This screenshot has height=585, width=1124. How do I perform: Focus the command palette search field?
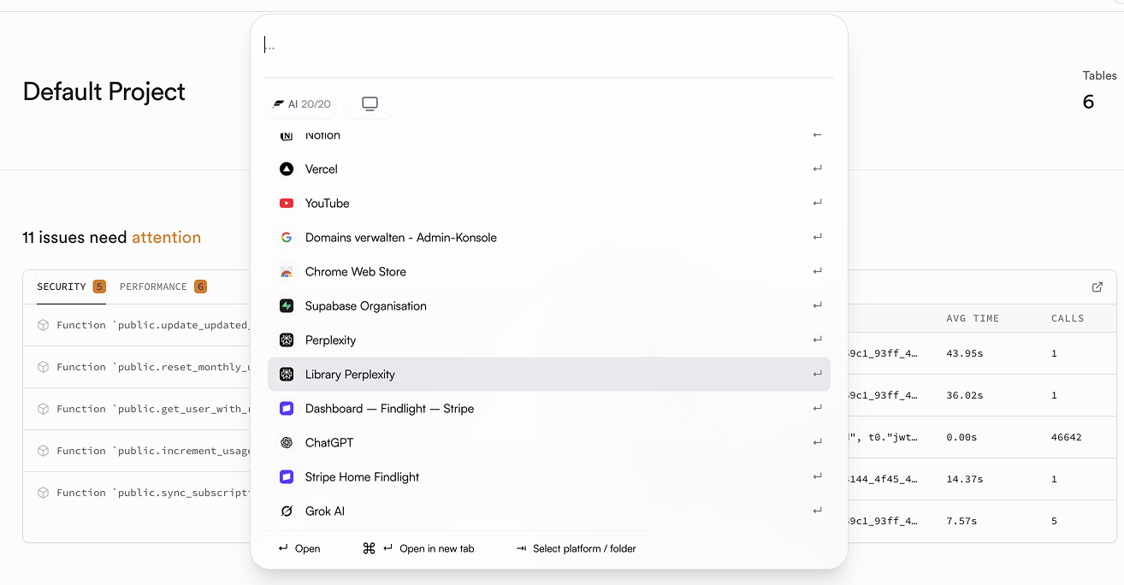547,43
